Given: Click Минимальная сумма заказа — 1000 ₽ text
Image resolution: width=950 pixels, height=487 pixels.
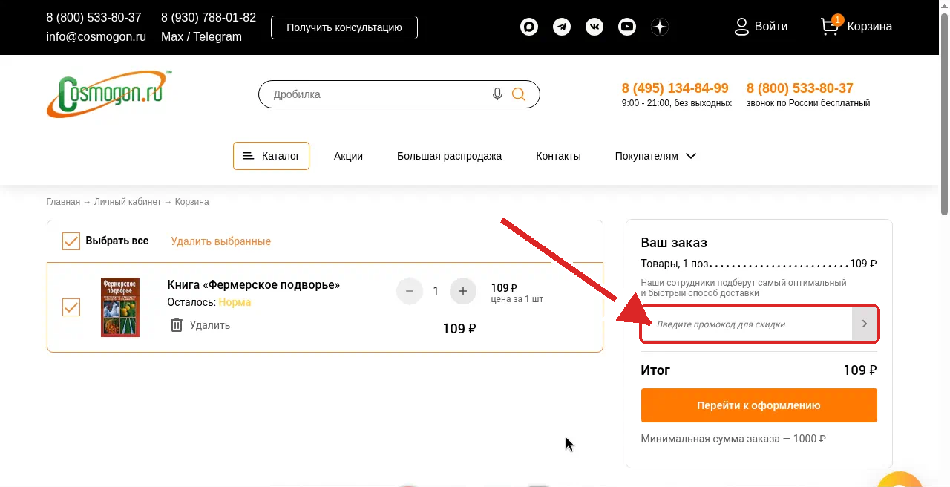Looking at the screenshot, I should (733, 439).
